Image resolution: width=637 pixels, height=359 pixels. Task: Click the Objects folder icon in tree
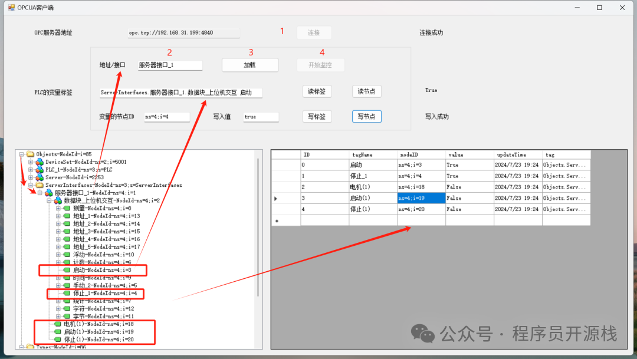point(30,154)
